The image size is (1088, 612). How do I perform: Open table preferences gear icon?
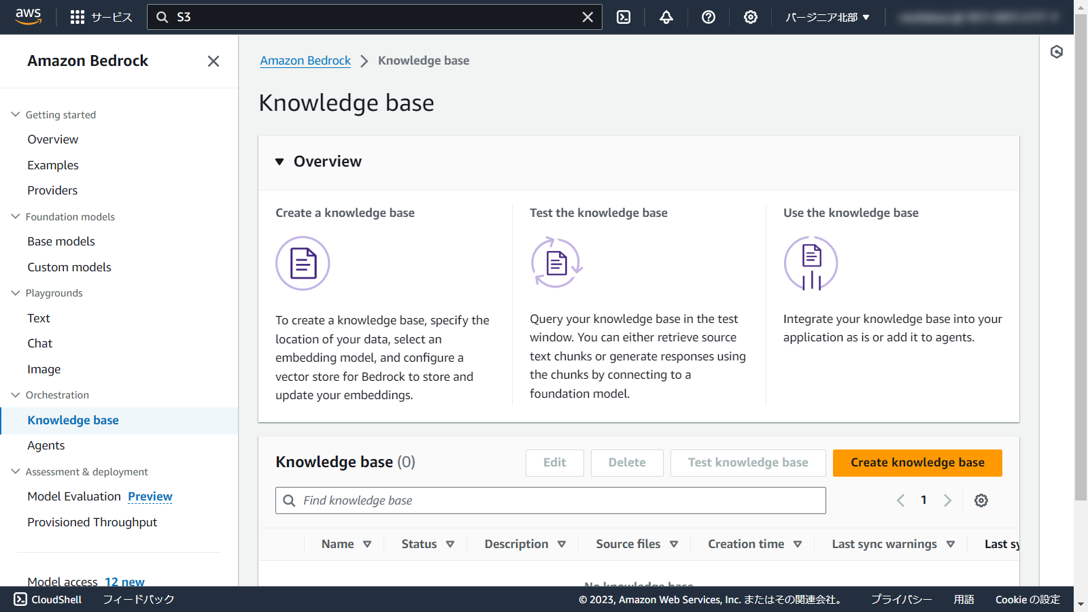[x=981, y=500]
